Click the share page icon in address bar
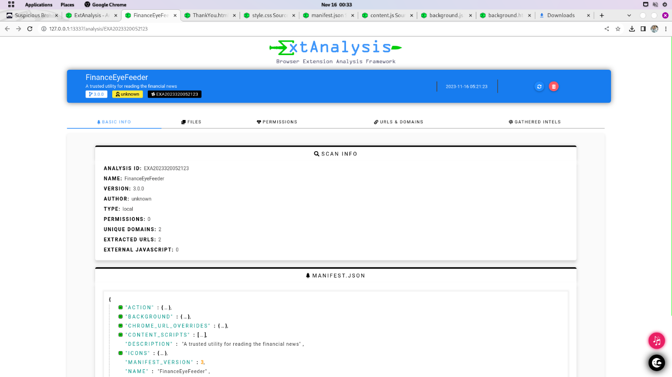 [x=607, y=29]
